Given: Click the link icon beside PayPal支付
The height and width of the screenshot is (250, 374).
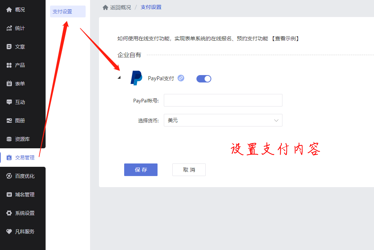Looking at the screenshot, I should 181,78.
